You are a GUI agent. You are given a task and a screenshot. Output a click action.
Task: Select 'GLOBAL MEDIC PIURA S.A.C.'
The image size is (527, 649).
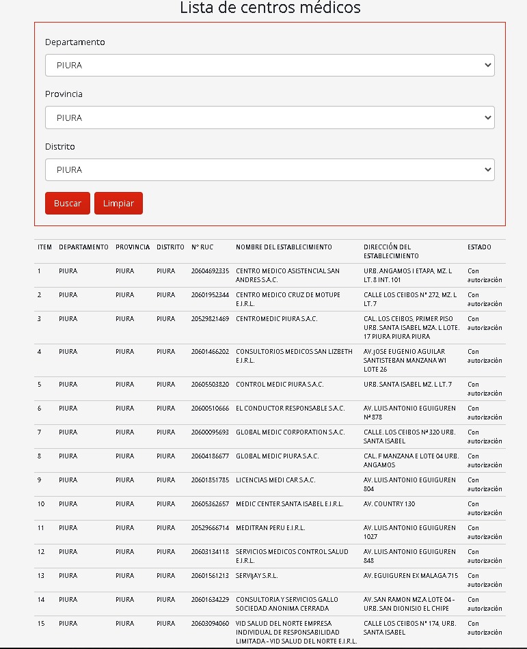point(277,456)
